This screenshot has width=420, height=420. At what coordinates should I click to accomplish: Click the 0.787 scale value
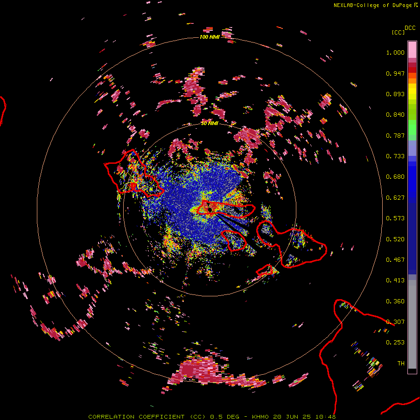click(395, 135)
